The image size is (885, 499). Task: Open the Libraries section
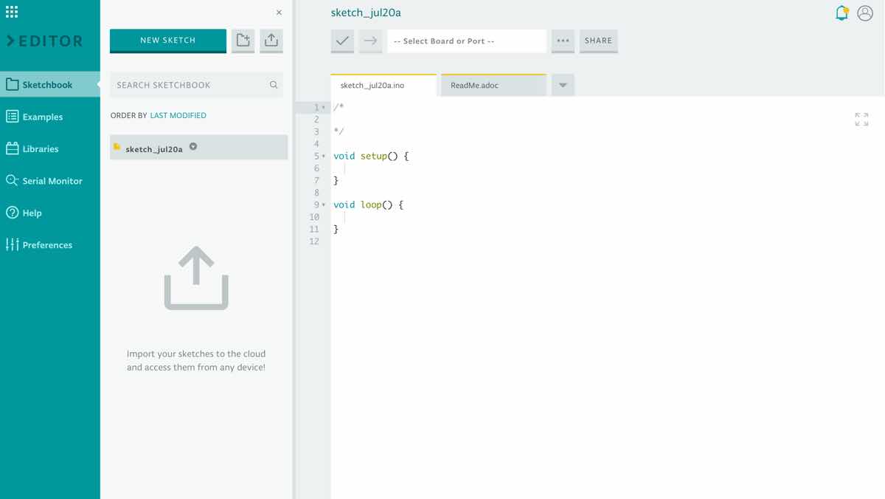coord(41,149)
